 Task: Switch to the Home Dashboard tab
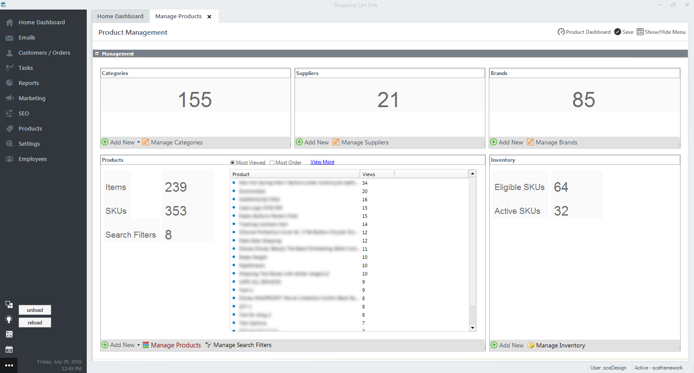coord(120,16)
